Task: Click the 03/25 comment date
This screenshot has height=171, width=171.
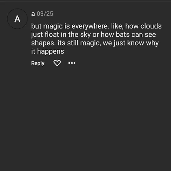Action: pyautogui.click(x=45, y=14)
